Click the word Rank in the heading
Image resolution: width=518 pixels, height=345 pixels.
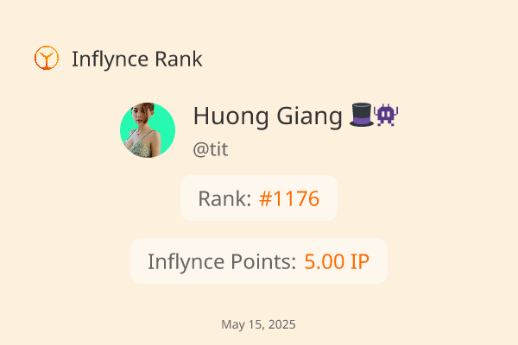pos(179,60)
